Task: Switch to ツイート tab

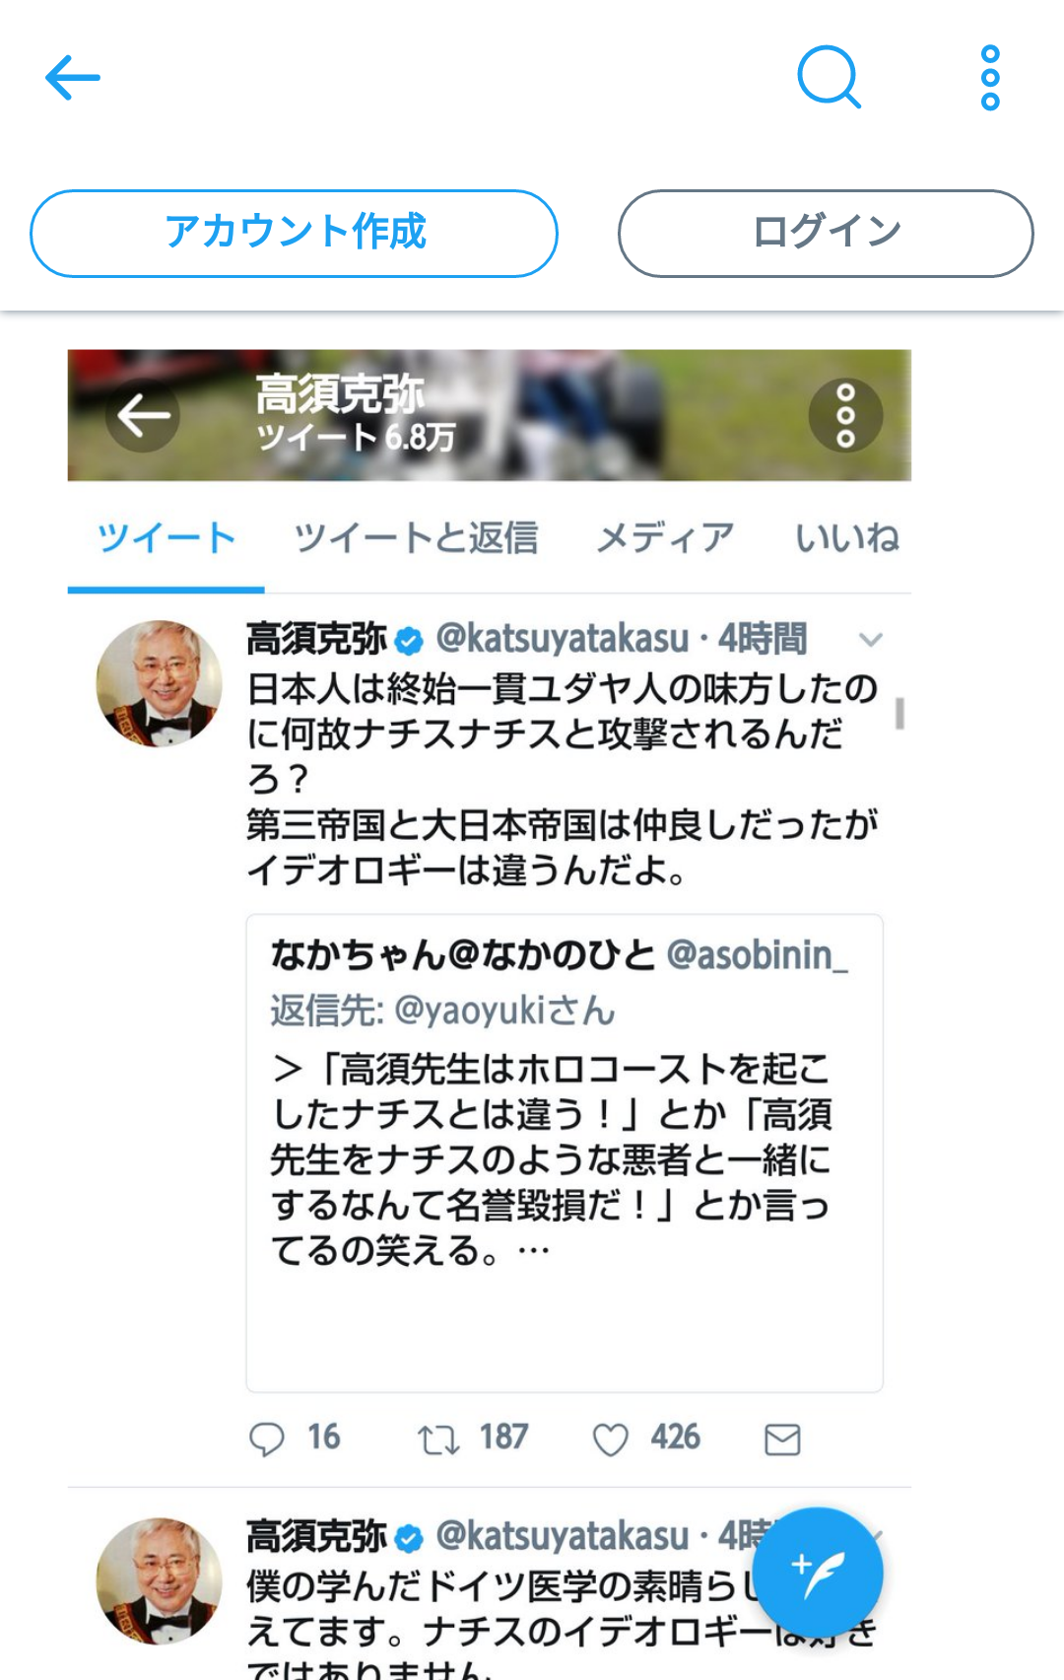Action: 166,539
